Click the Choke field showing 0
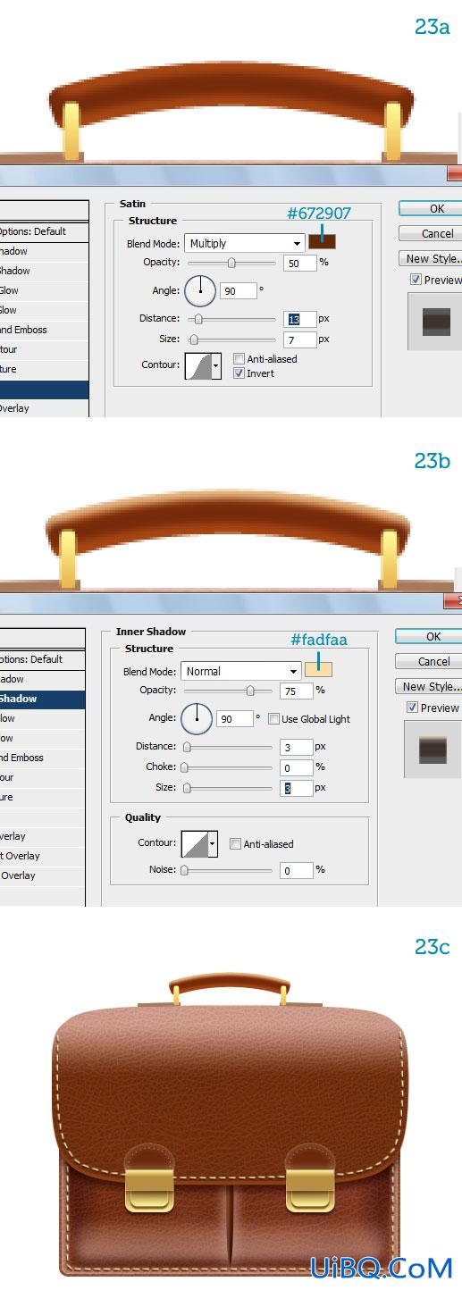462x1290 pixels. pyautogui.click(x=298, y=767)
